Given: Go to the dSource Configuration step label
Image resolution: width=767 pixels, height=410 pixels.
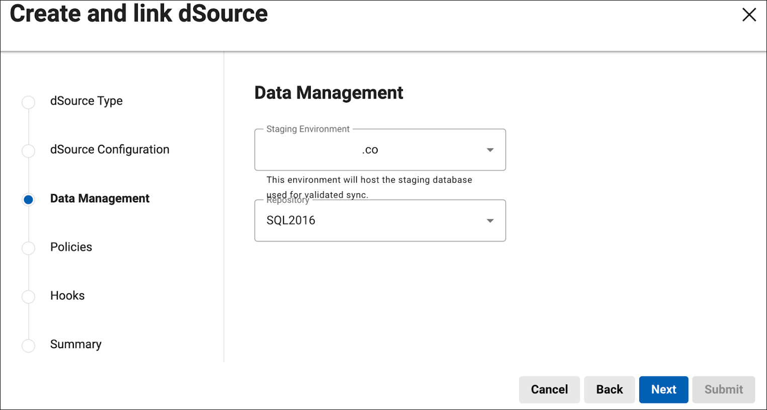Looking at the screenshot, I should pos(110,150).
